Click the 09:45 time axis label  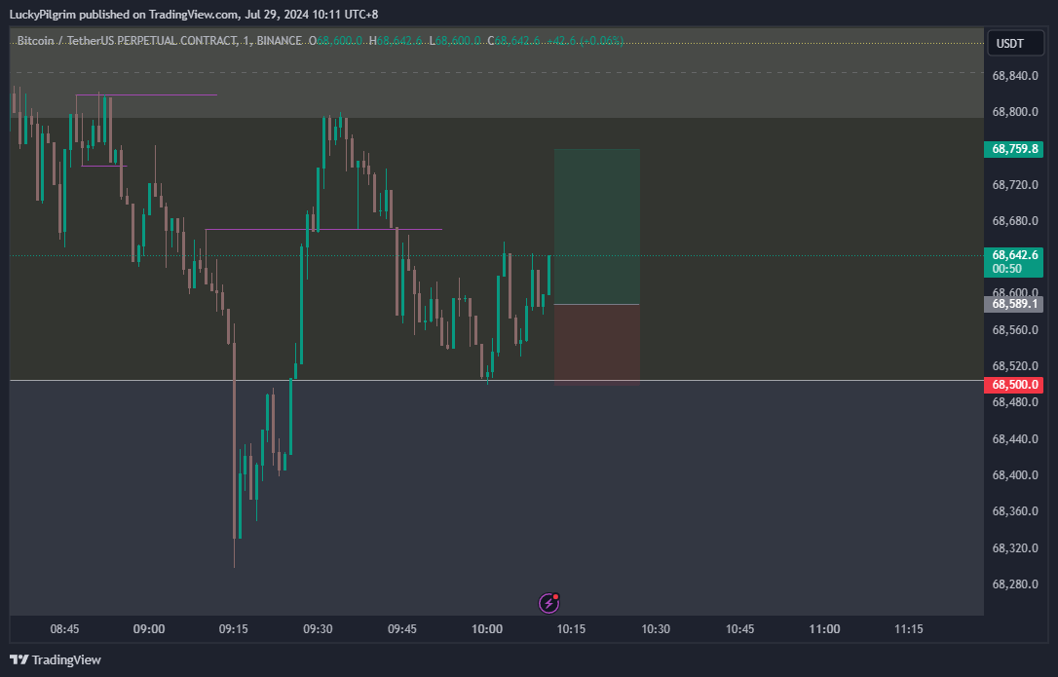(x=402, y=629)
